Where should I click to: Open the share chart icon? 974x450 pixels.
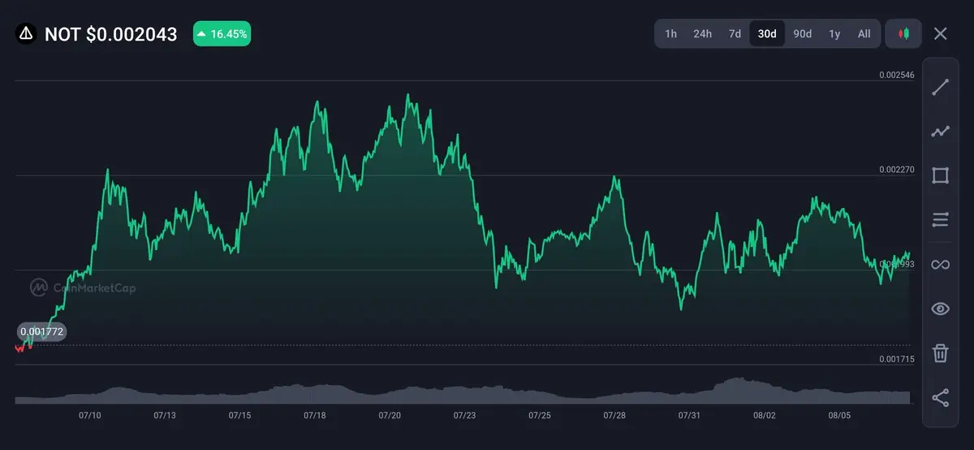point(940,398)
